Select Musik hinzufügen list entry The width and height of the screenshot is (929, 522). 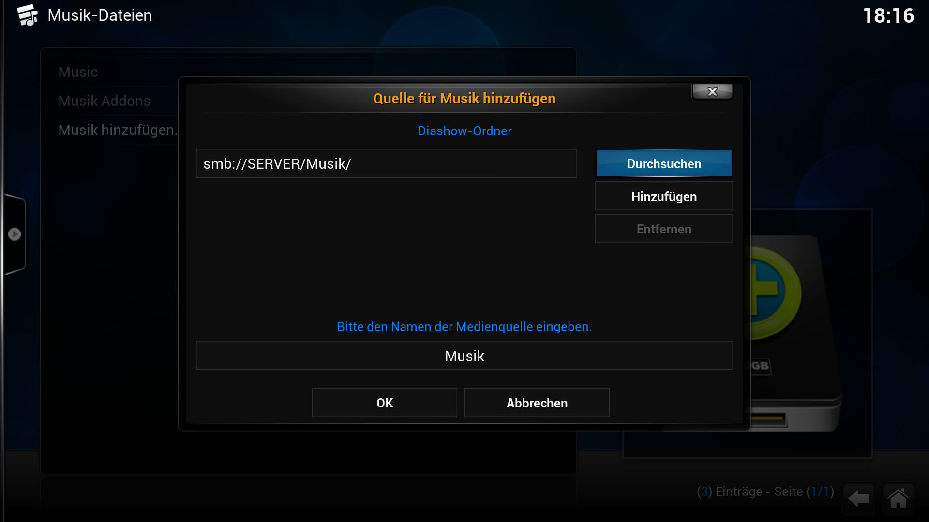pos(118,130)
